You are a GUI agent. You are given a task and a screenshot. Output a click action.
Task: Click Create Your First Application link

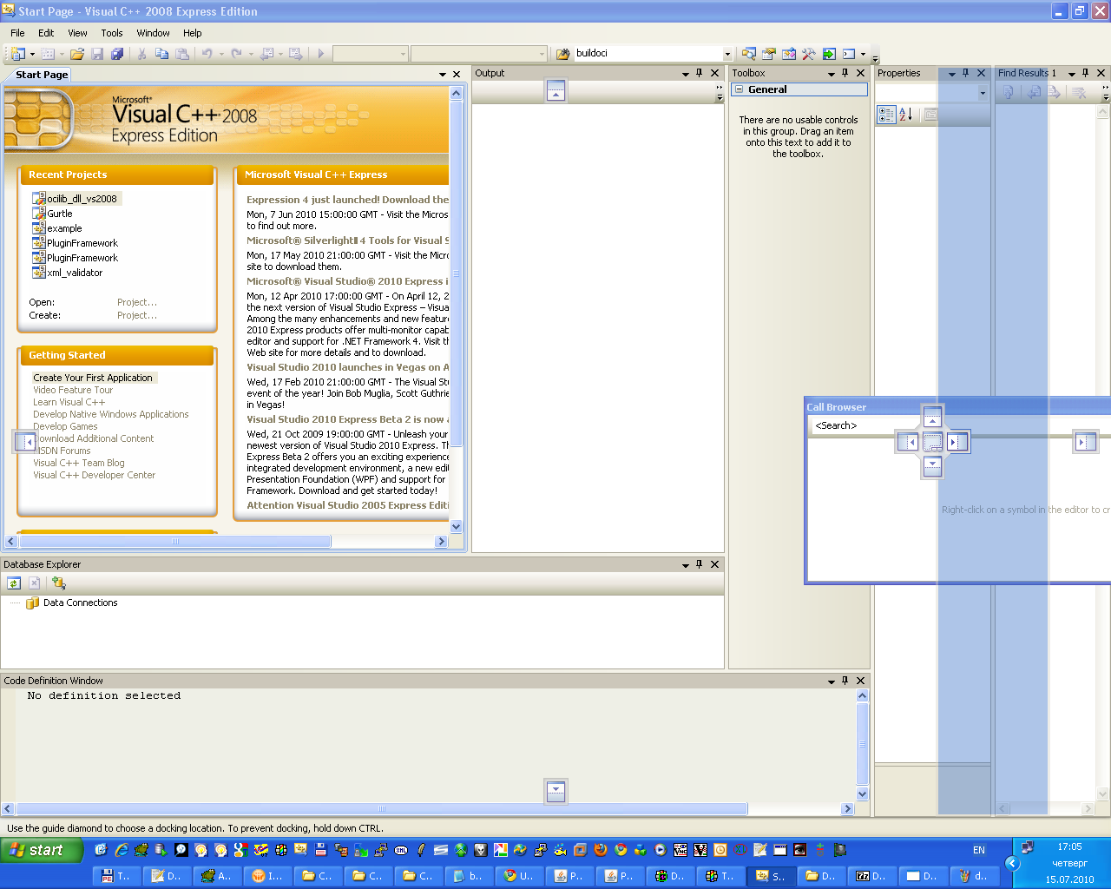pyautogui.click(x=93, y=378)
